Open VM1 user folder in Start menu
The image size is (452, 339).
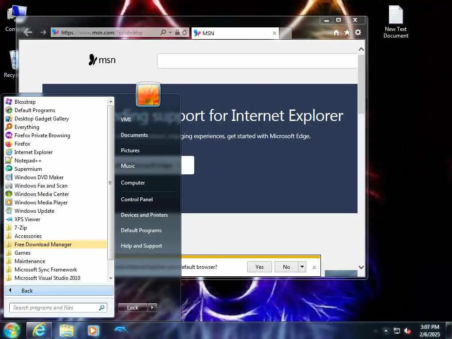point(126,119)
